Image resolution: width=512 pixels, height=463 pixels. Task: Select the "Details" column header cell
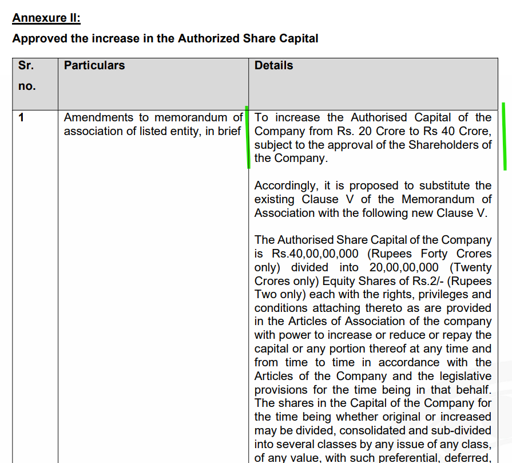point(273,65)
